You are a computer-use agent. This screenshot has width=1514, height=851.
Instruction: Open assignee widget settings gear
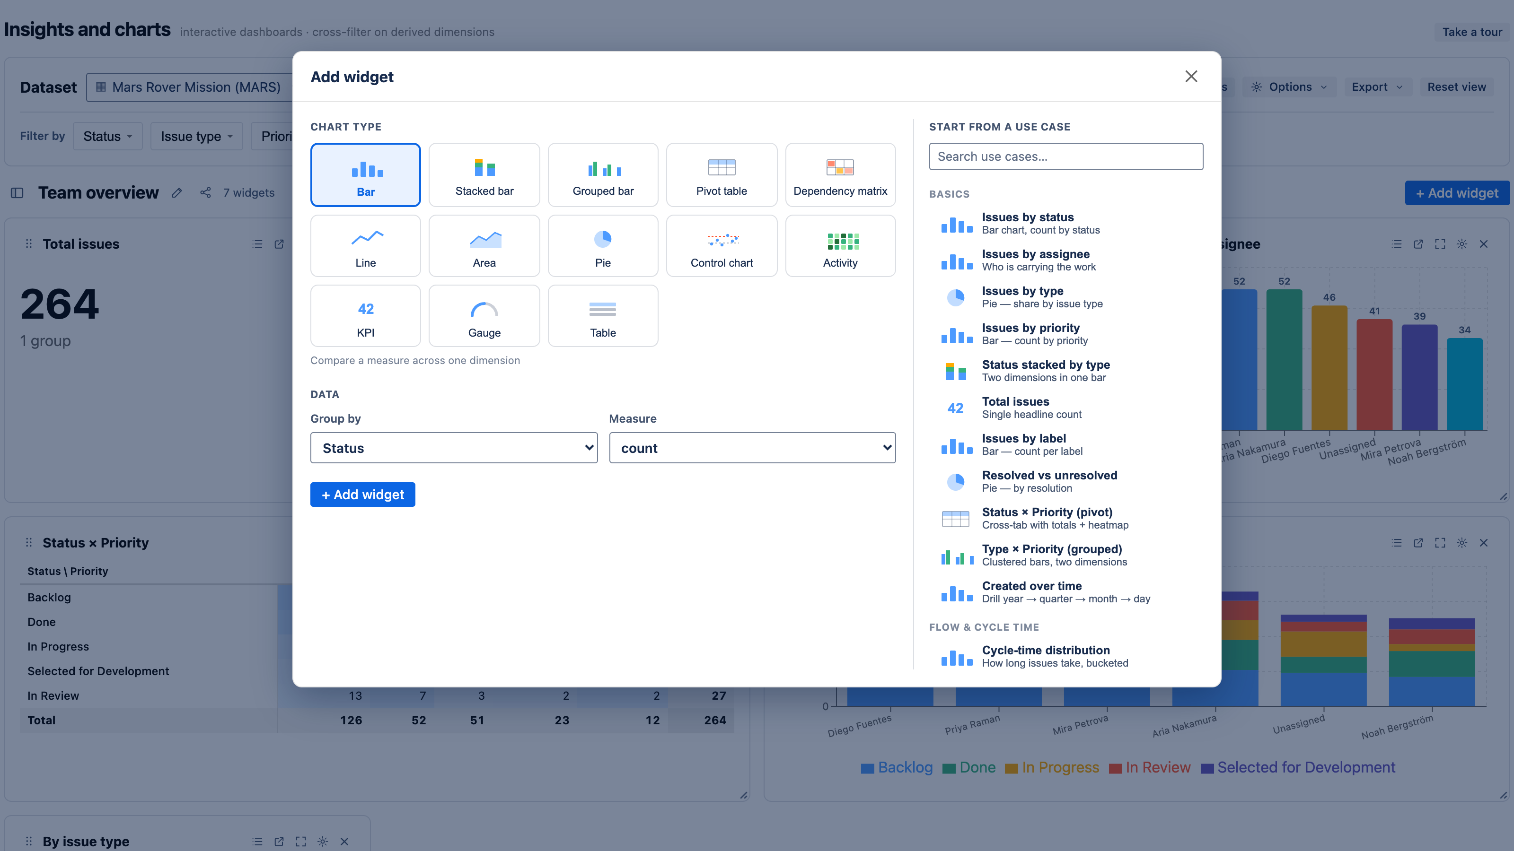(x=1461, y=244)
